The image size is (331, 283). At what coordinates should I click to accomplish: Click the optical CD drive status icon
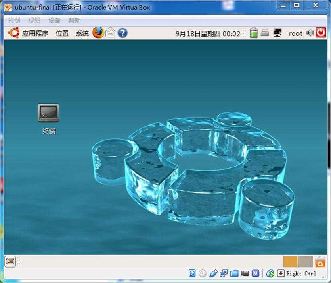pos(203,273)
